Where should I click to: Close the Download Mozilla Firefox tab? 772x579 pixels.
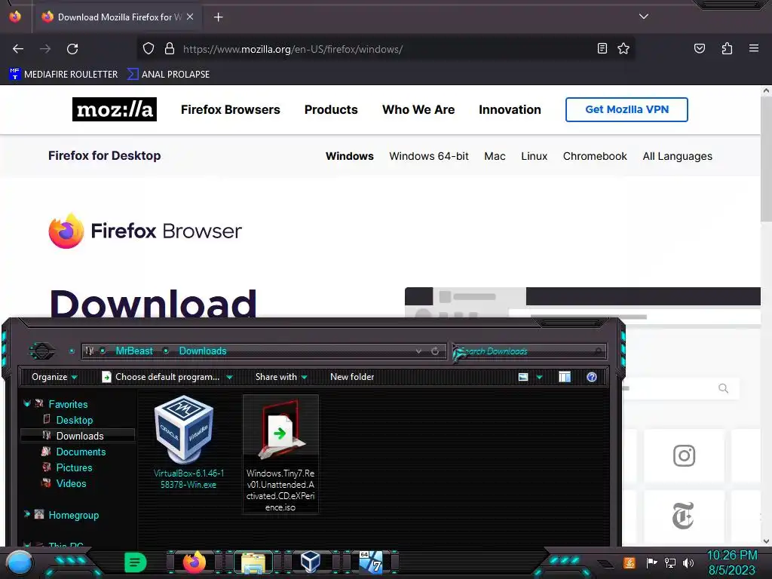pyautogui.click(x=190, y=17)
